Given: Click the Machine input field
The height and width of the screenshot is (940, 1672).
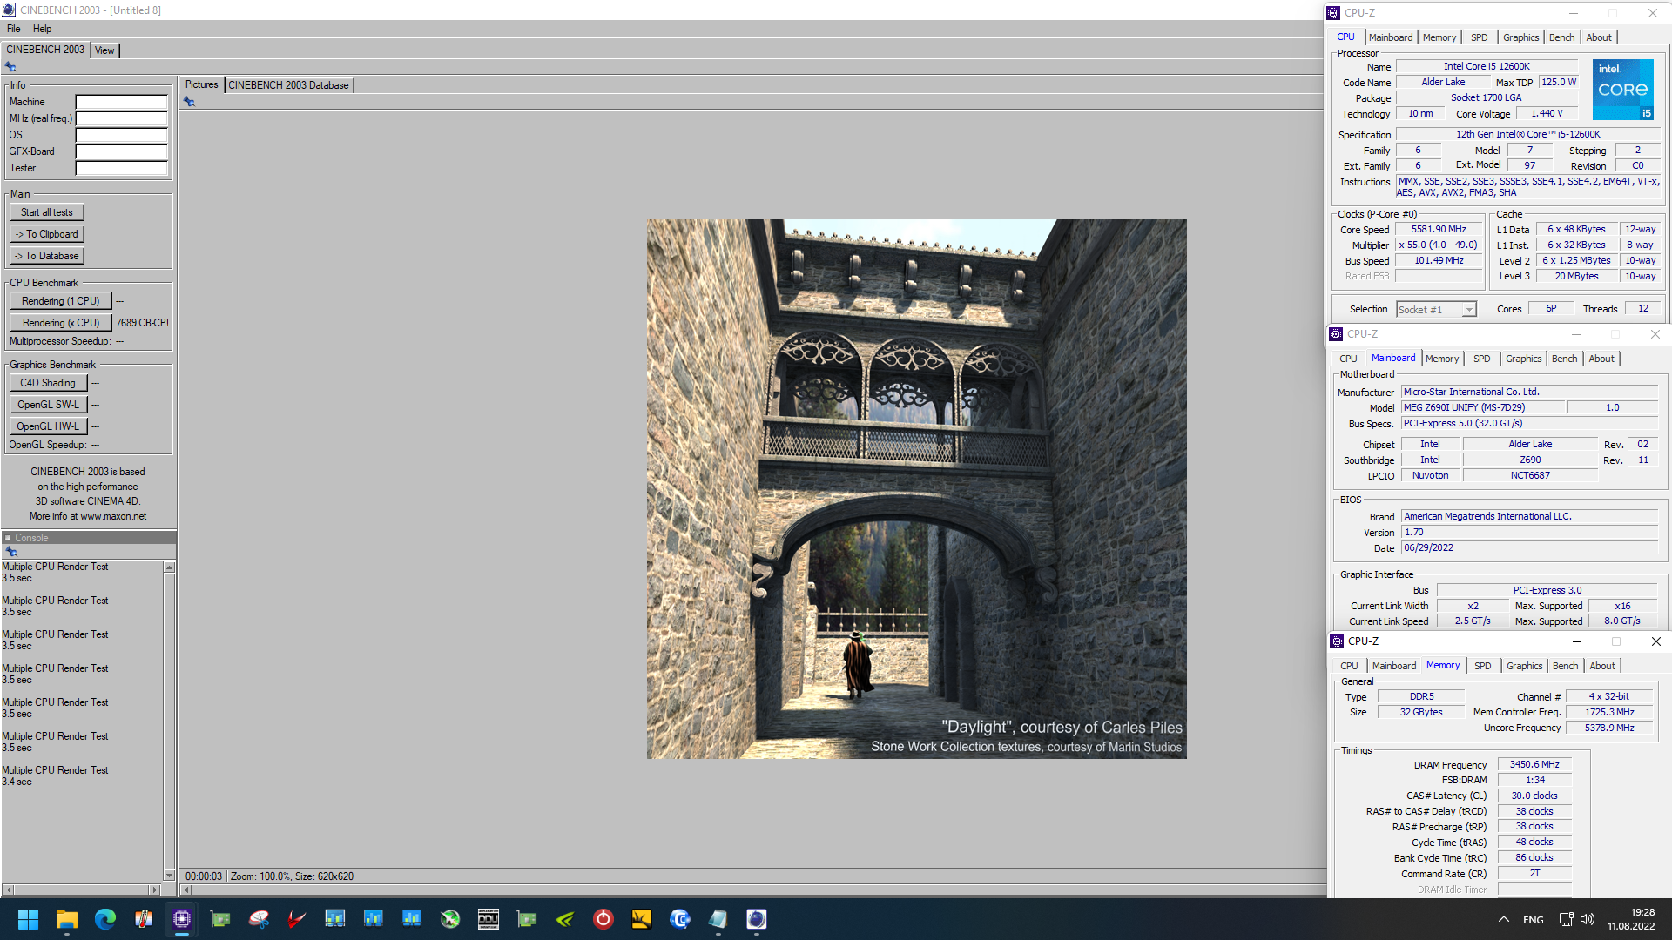Looking at the screenshot, I should [x=121, y=102].
